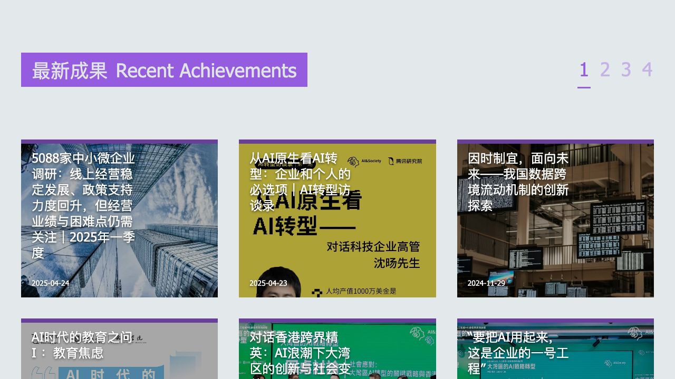Click the 最新成果 Recent Achievements heading
The image size is (675, 379).
point(164,70)
